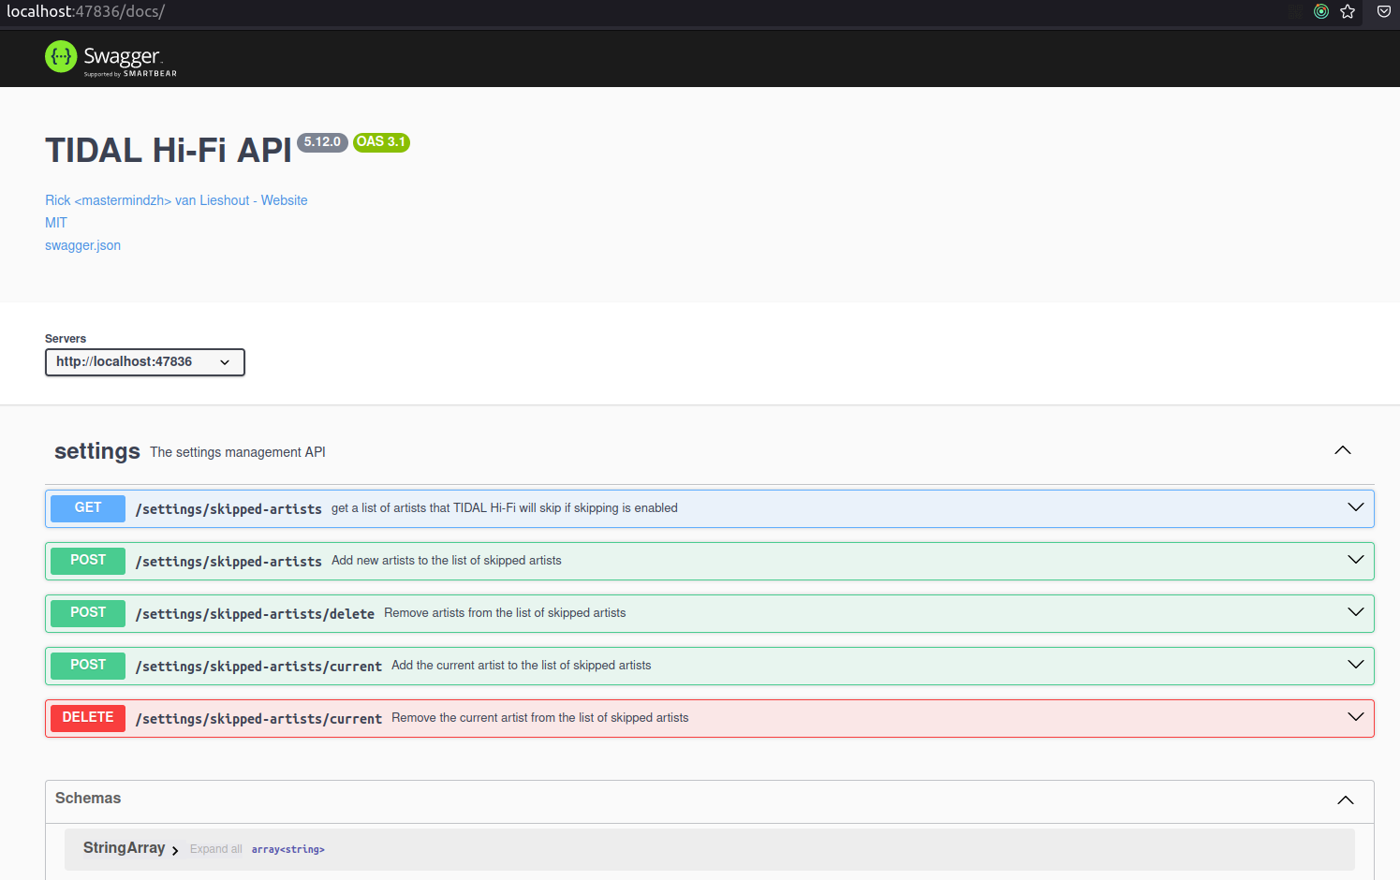Follow the Website link
Screen dimensions: 1400x880
284,199
